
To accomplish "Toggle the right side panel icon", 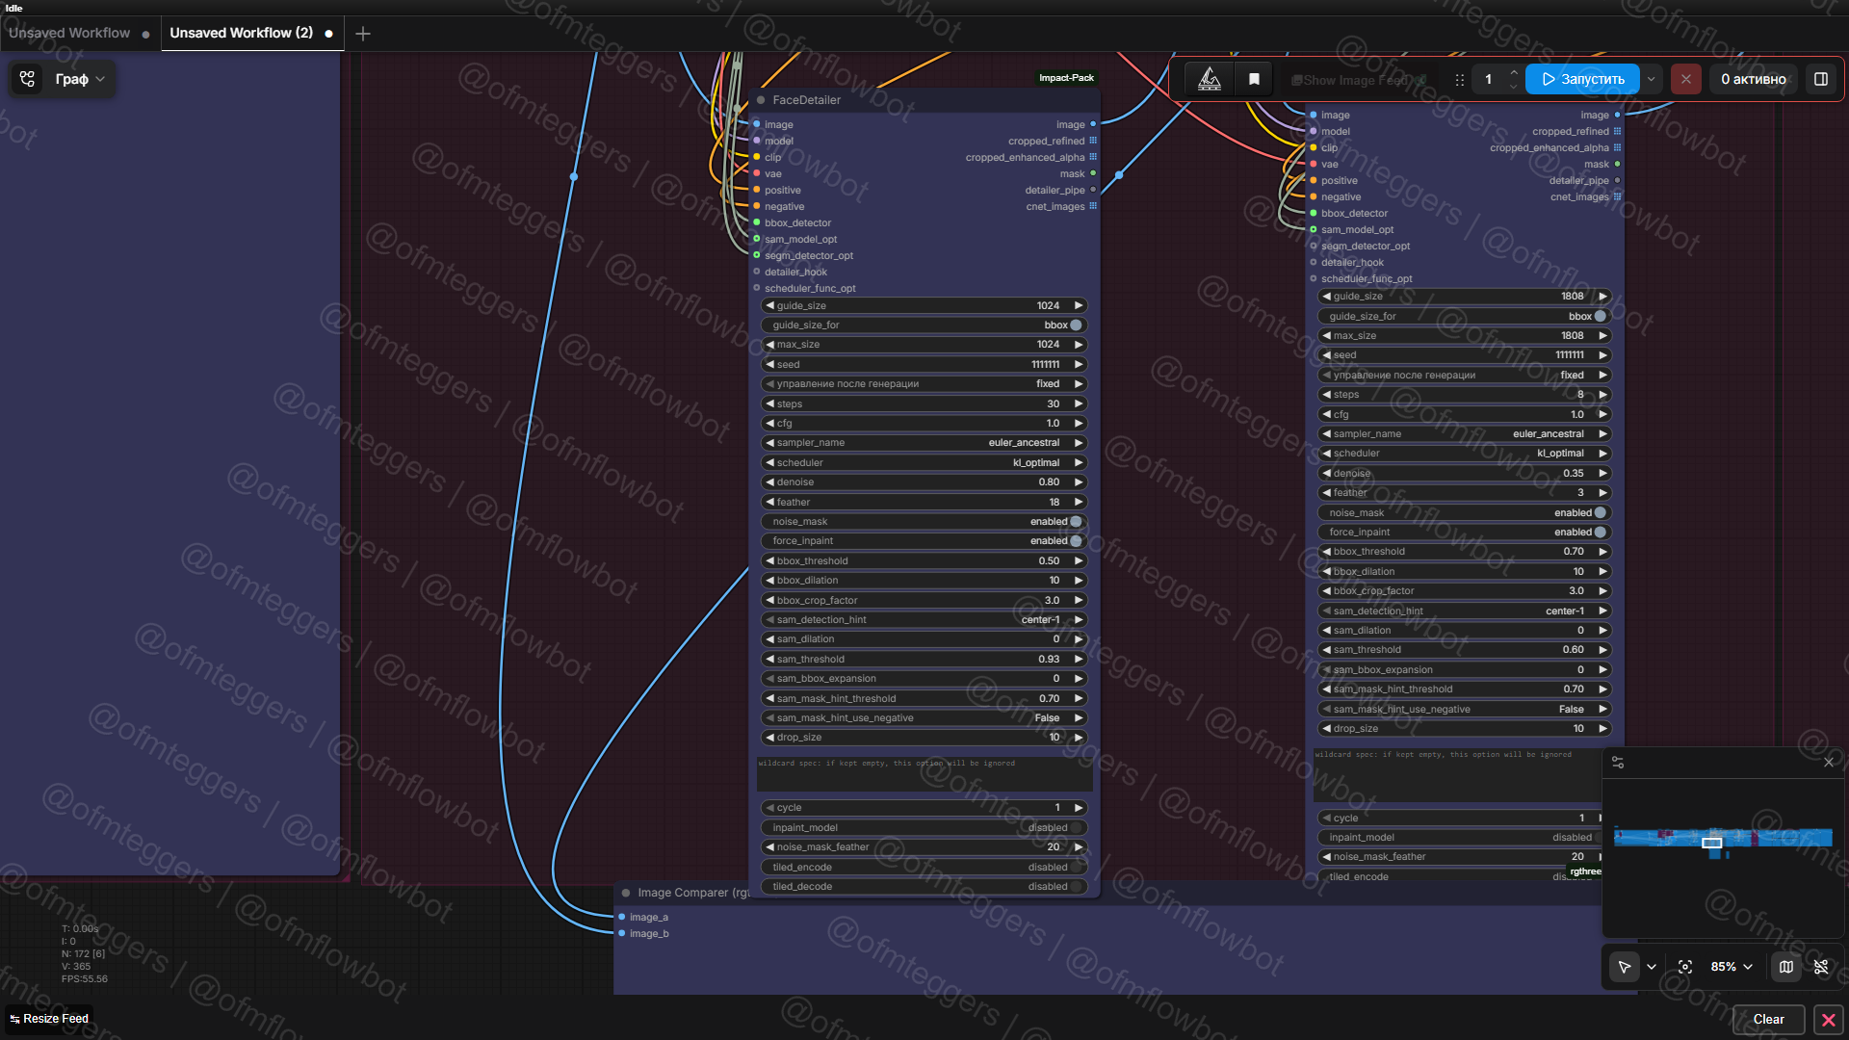I will pyautogui.click(x=1820, y=79).
